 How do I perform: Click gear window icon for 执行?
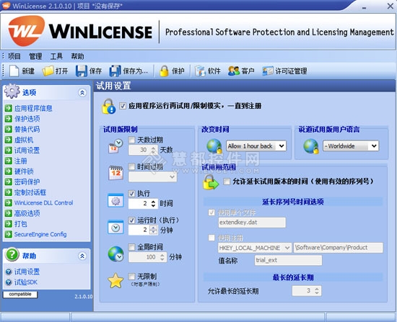[x=115, y=200]
